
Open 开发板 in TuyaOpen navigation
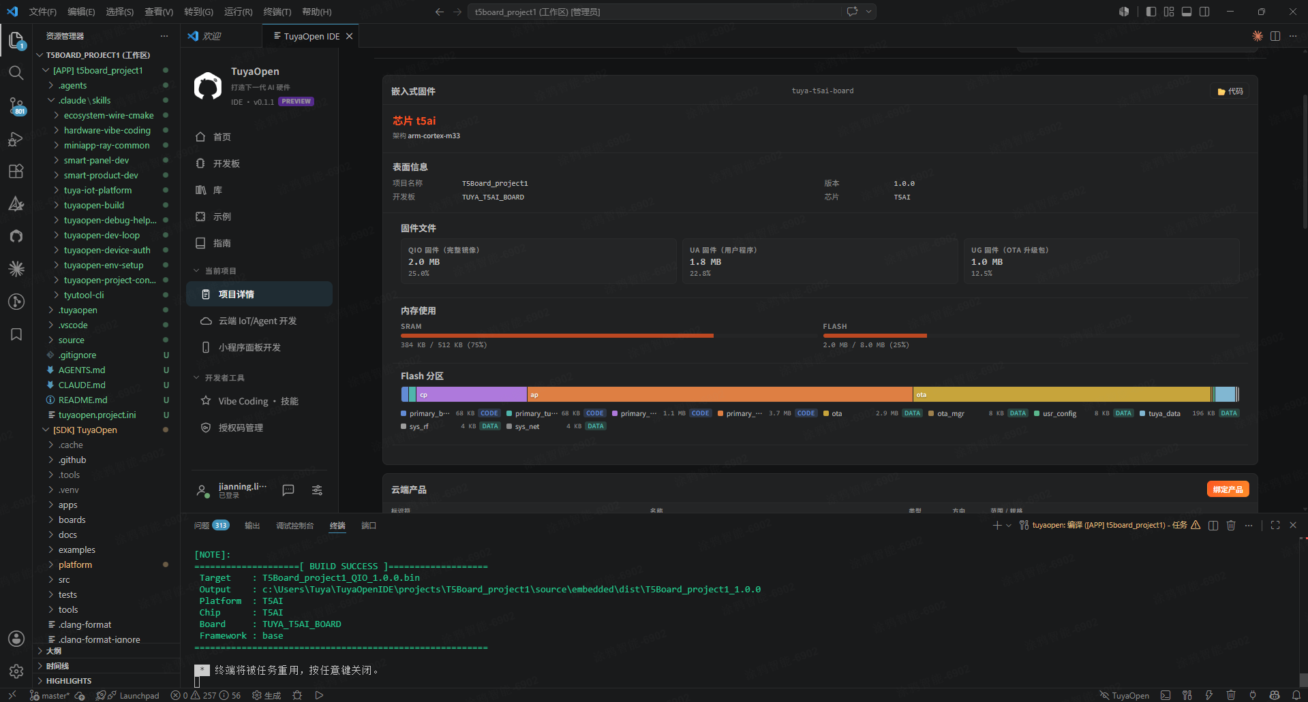coord(259,163)
